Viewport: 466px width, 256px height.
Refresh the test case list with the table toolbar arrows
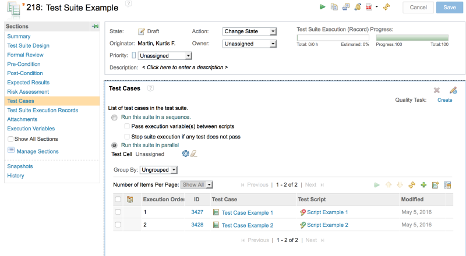pyautogui.click(x=412, y=185)
